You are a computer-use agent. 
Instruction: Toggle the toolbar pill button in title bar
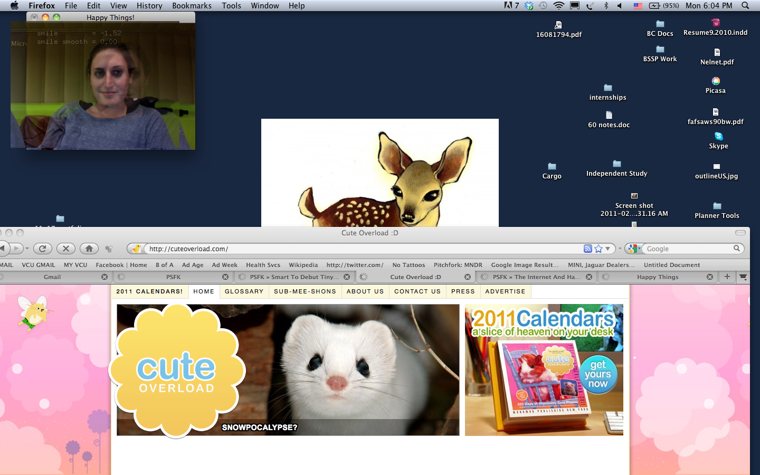click(740, 233)
